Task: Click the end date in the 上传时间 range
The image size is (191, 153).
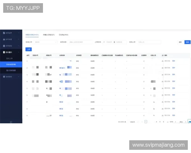Action: coord(119,42)
